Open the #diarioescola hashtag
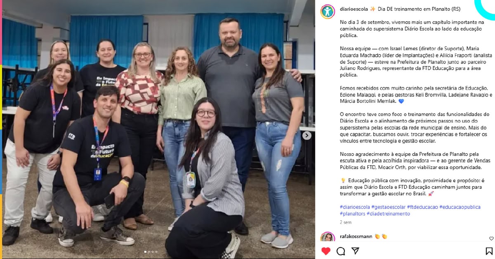Viewport: 495px width, 259px height. [355, 207]
